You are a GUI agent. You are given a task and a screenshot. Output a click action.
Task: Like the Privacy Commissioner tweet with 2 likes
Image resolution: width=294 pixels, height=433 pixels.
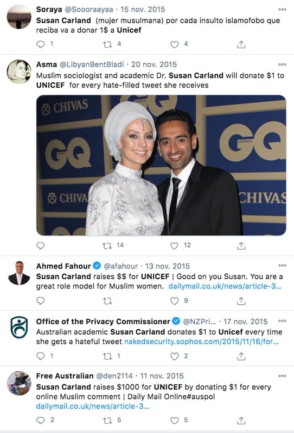point(175,356)
